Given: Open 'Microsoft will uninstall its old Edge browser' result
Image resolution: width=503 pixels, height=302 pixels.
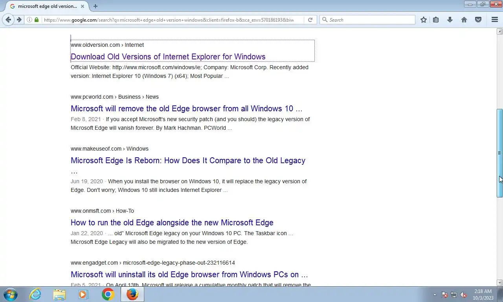Looking at the screenshot, I should [189, 274].
